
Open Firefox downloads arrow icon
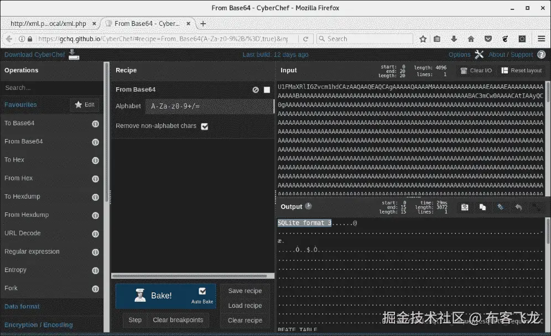[x=454, y=39]
